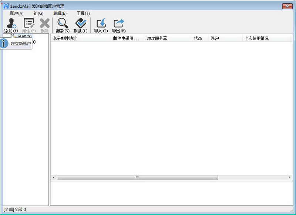Viewport: 296px width, 215px height.
Task: Open 搜索 (Search) with the magnifier icon
Action: (x=63, y=24)
